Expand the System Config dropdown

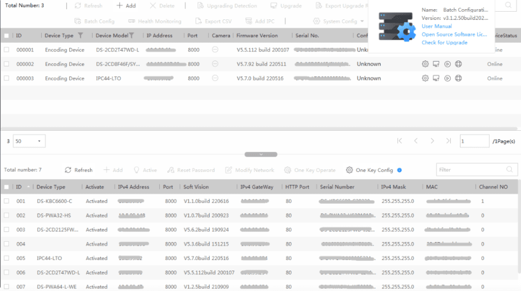coord(362,21)
